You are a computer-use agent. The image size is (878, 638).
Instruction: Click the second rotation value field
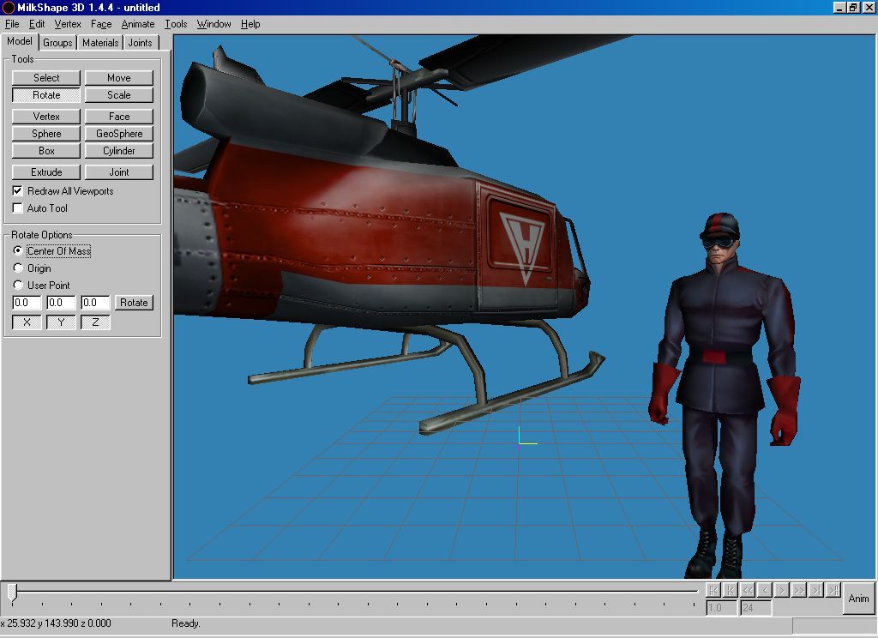[61, 303]
